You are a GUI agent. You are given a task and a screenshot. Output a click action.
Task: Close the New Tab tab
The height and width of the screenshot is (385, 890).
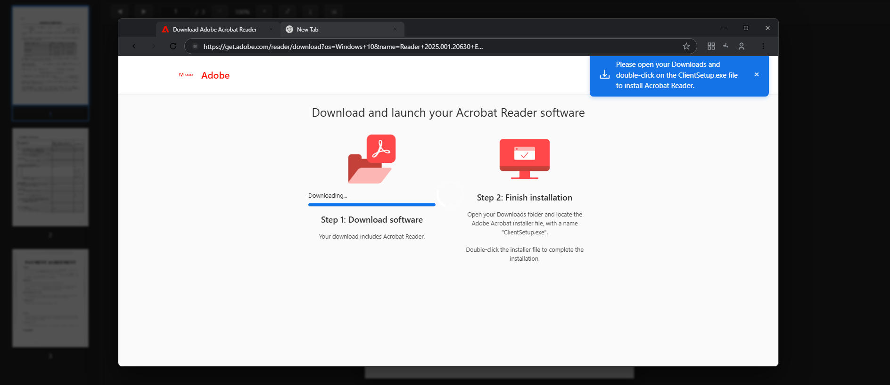tap(395, 29)
